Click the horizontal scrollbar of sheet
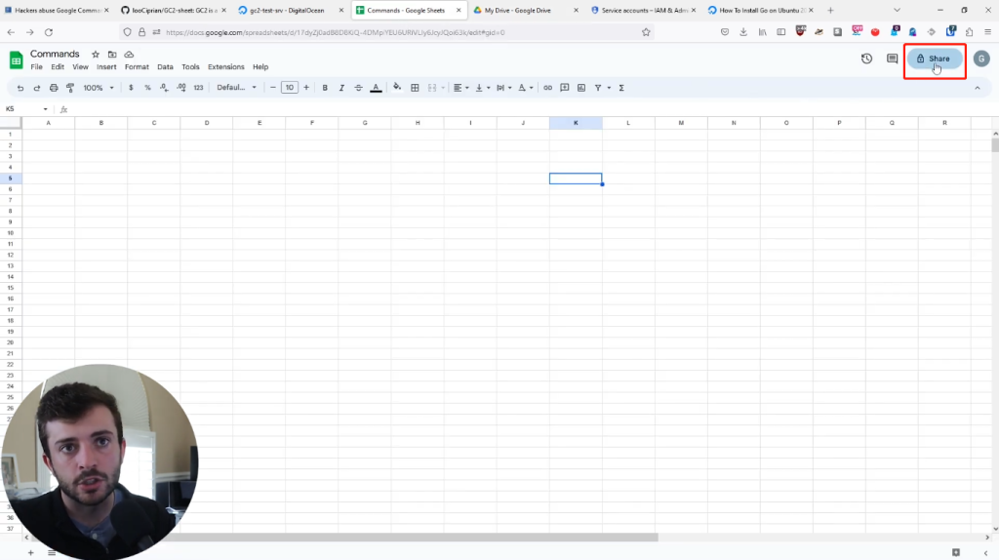The width and height of the screenshot is (999, 560). pos(344,538)
